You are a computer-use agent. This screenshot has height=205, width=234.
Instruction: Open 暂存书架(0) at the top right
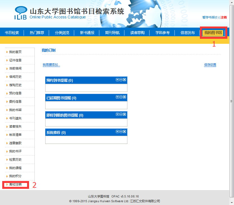[x=211, y=17]
